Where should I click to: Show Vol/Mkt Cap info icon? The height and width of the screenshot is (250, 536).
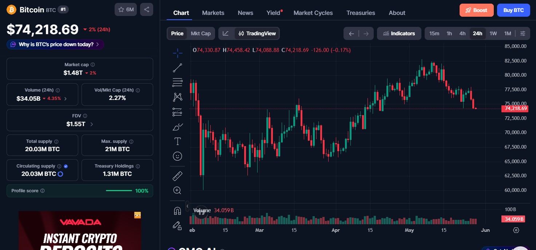tap(138, 90)
